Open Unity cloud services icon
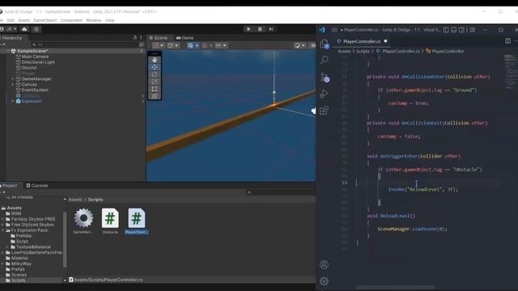Screen dimensions: 518x291 click(x=24, y=29)
